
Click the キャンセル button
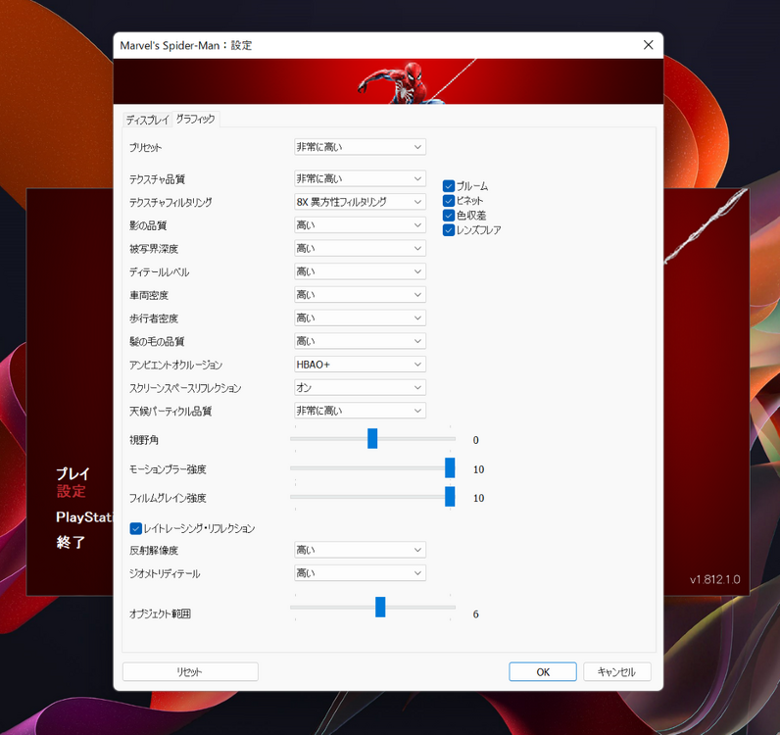click(x=616, y=672)
